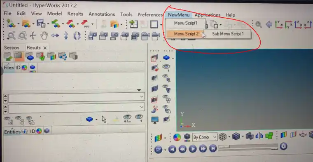Click the green Import arrow icon

pyautogui.click(x=56, y=24)
